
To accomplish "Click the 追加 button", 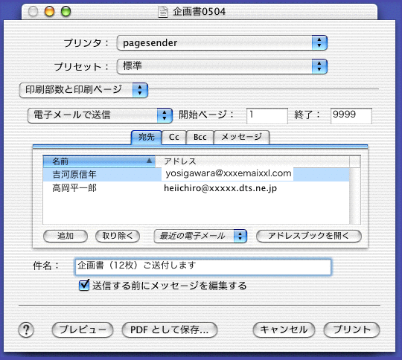I will [66, 236].
